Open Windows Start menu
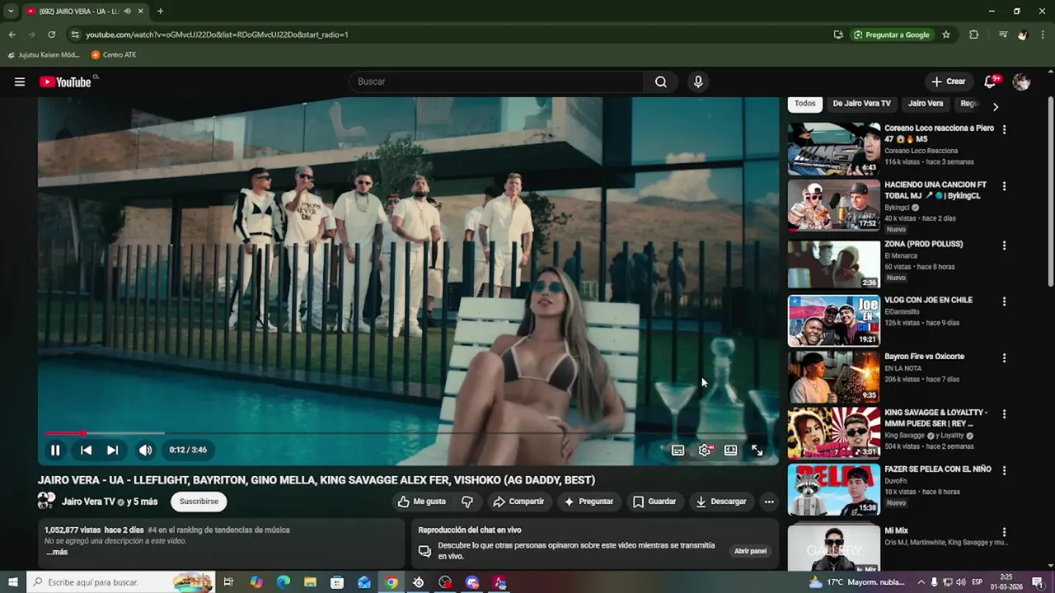This screenshot has width=1055, height=593. 12,582
